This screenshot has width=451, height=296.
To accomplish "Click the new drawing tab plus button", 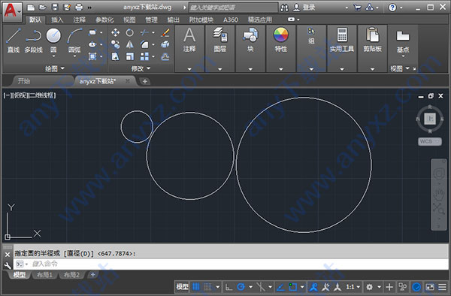I will pos(145,81).
